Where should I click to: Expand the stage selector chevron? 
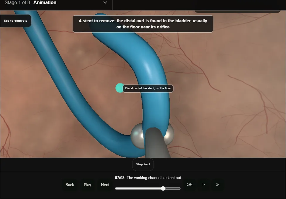tap(105, 3)
